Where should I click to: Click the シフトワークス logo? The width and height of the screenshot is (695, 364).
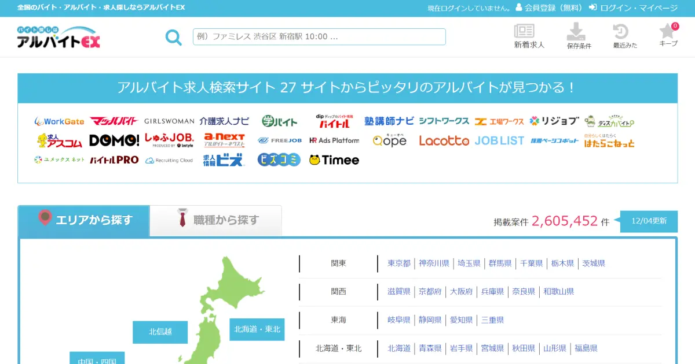pos(444,121)
